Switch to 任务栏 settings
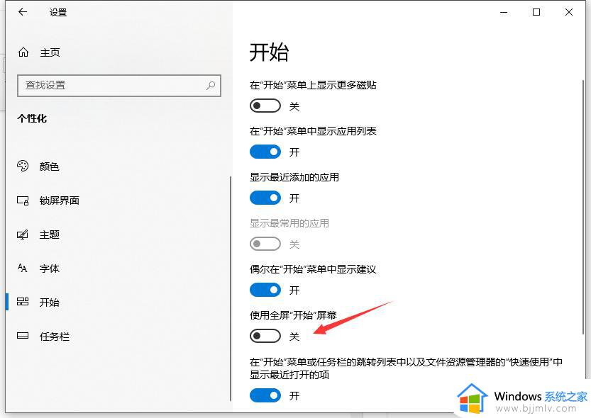The image size is (591, 418). (x=54, y=337)
